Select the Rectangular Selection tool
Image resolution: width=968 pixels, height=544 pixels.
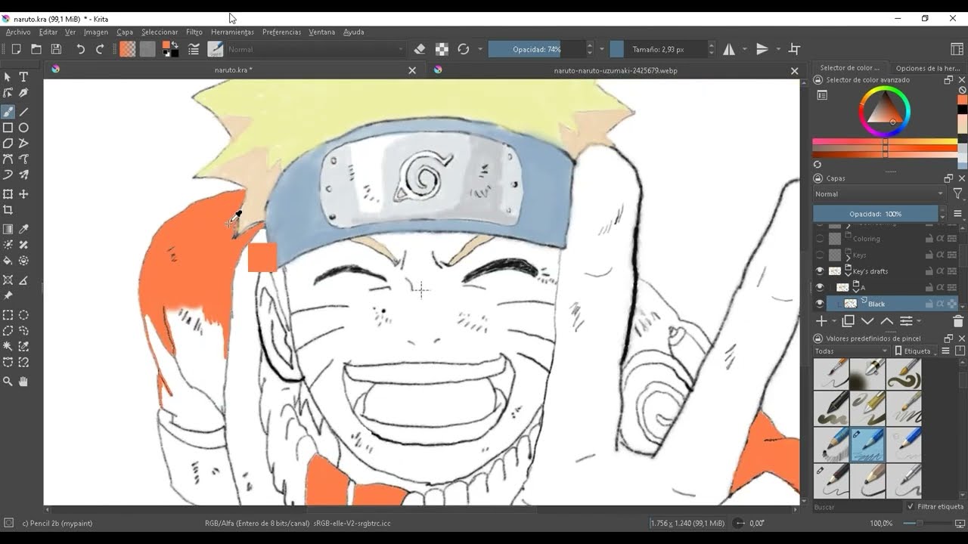click(x=8, y=315)
